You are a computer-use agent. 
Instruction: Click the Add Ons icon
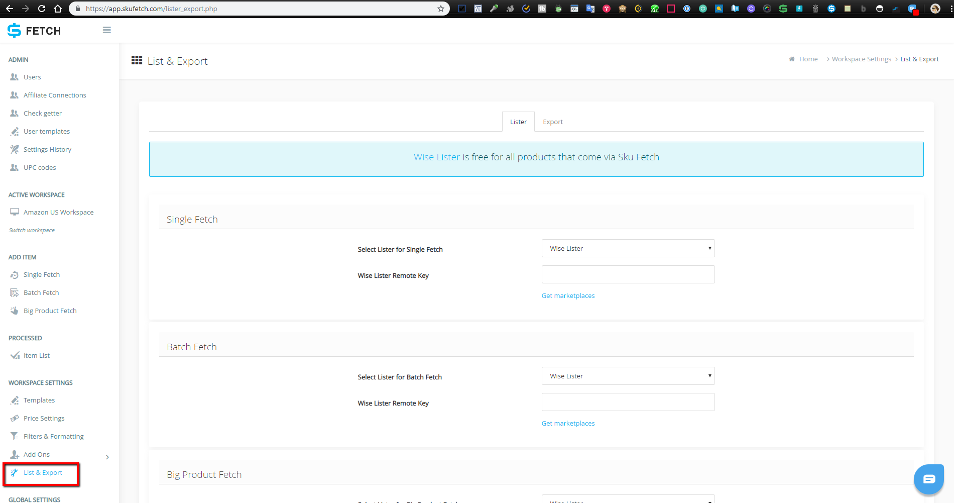pos(15,454)
